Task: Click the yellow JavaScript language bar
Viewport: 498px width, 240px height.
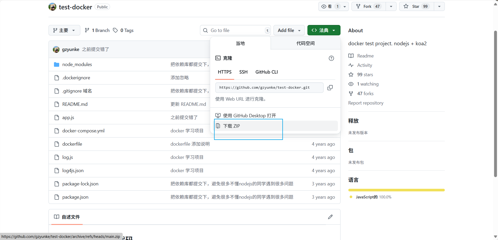Action: 396,190
